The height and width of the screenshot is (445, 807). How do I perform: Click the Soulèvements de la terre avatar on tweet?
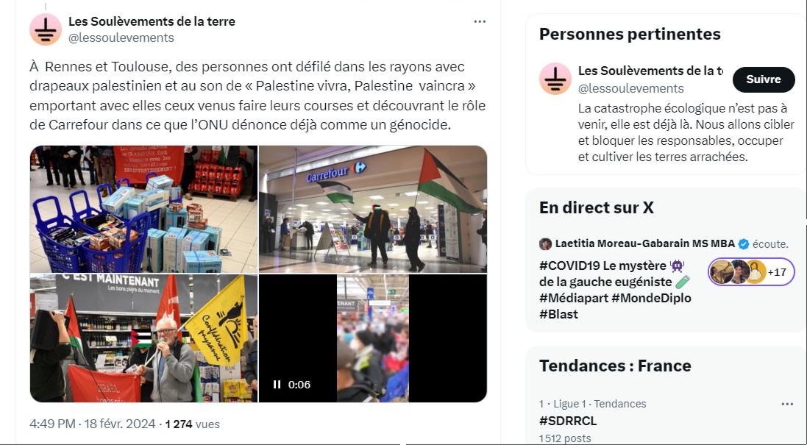tap(46, 29)
